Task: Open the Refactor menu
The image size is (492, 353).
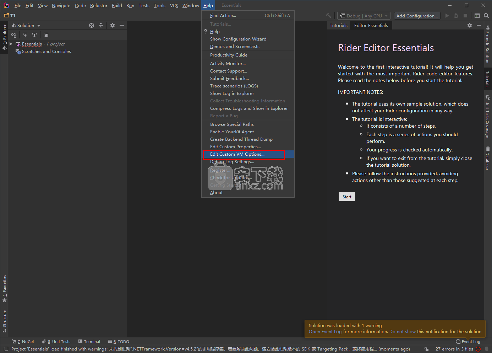Action: [x=99, y=5]
